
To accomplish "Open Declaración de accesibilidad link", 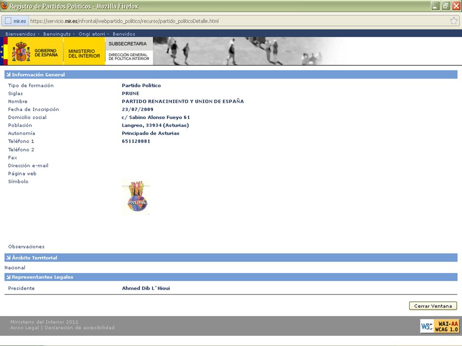I will 79,327.
